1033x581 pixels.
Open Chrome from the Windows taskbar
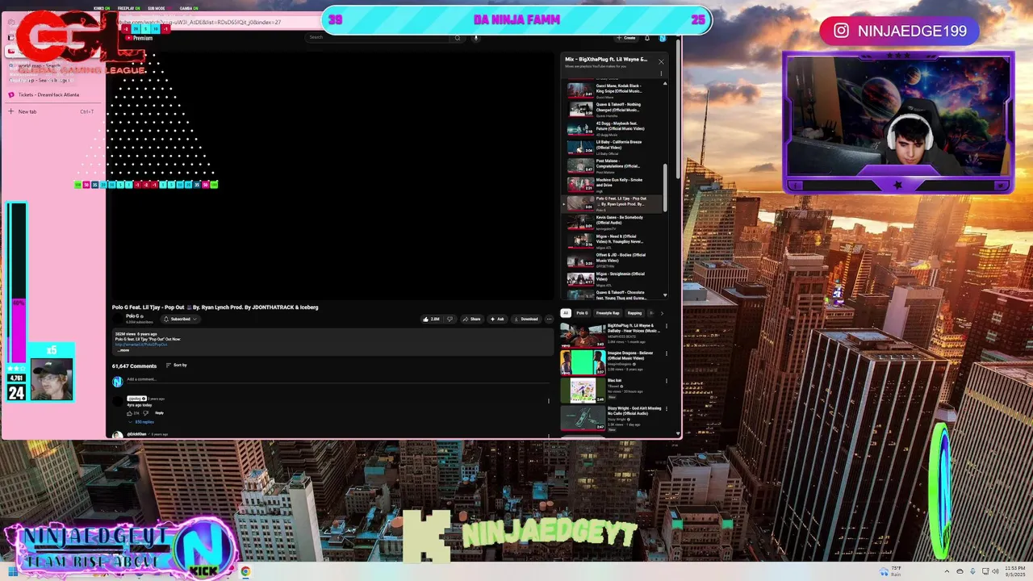pyautogui.click(x=245, y=571)
